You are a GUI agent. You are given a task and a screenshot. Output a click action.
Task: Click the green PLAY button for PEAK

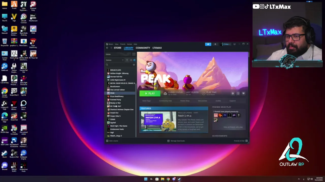(150, 94)
